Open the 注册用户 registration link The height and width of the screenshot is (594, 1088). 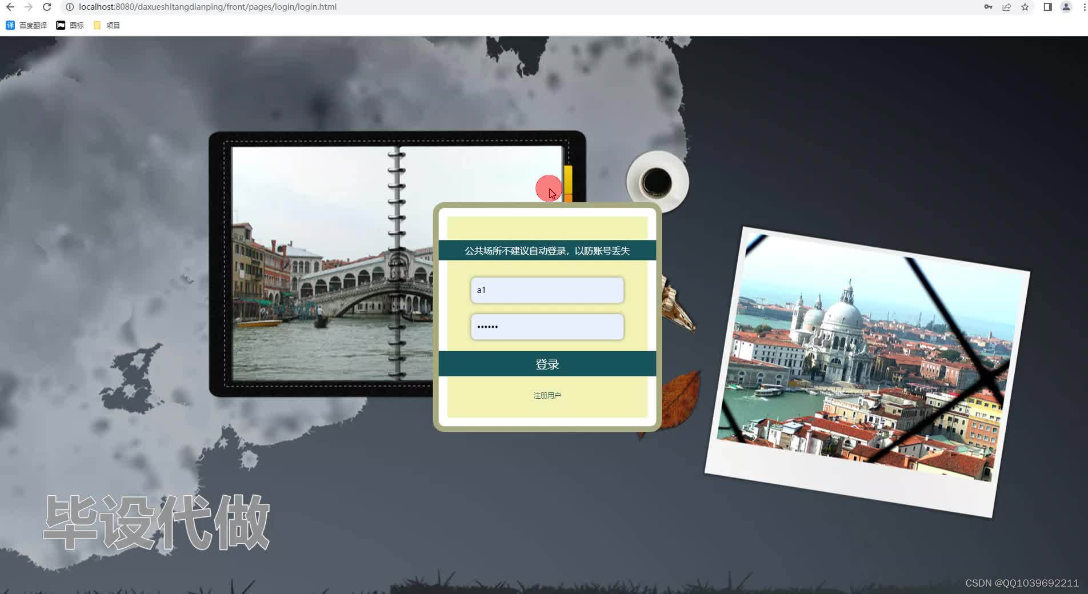(x=547, y=395)
